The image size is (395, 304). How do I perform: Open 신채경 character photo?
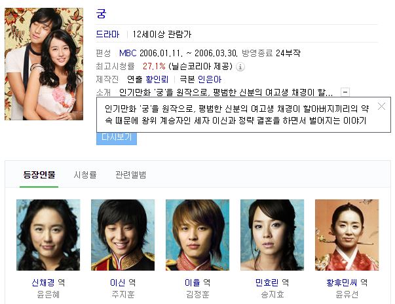48,235
